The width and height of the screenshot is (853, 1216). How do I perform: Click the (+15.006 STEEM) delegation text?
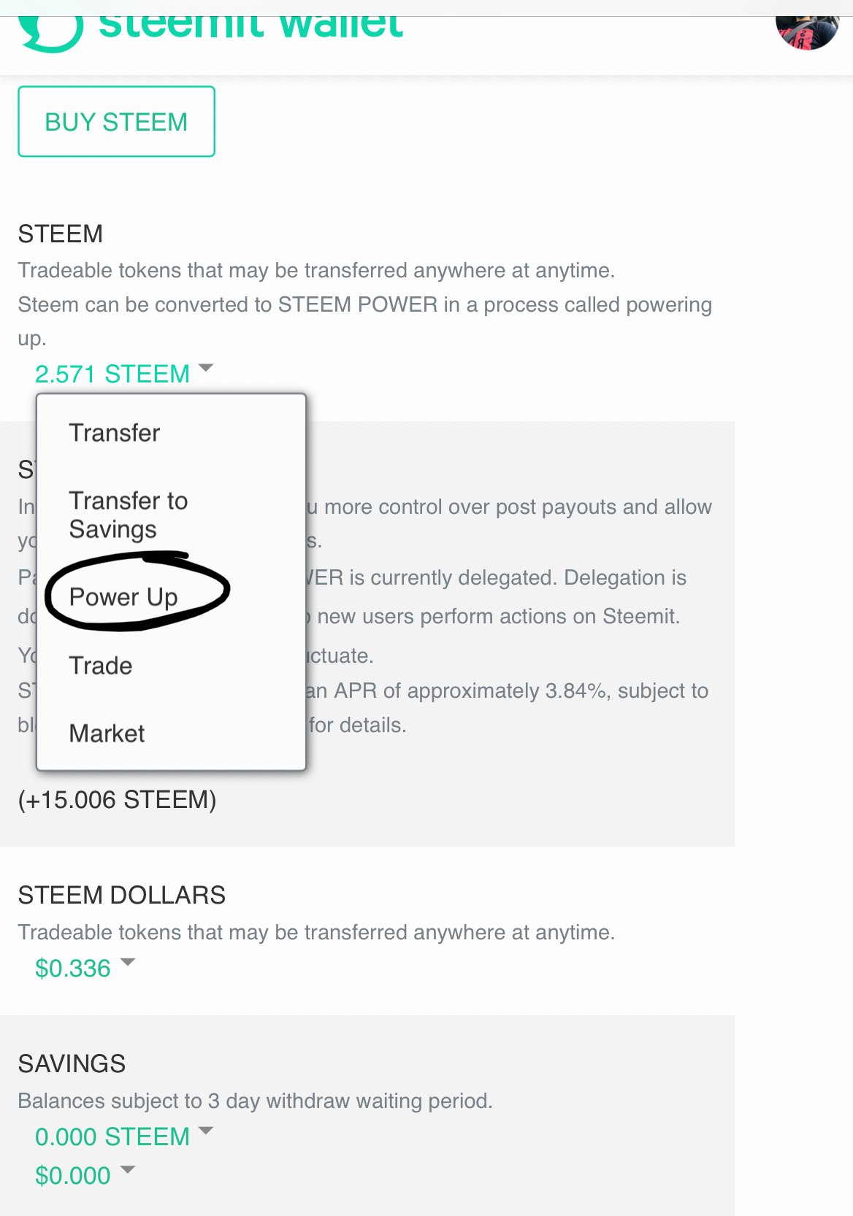tap(117, 800)
